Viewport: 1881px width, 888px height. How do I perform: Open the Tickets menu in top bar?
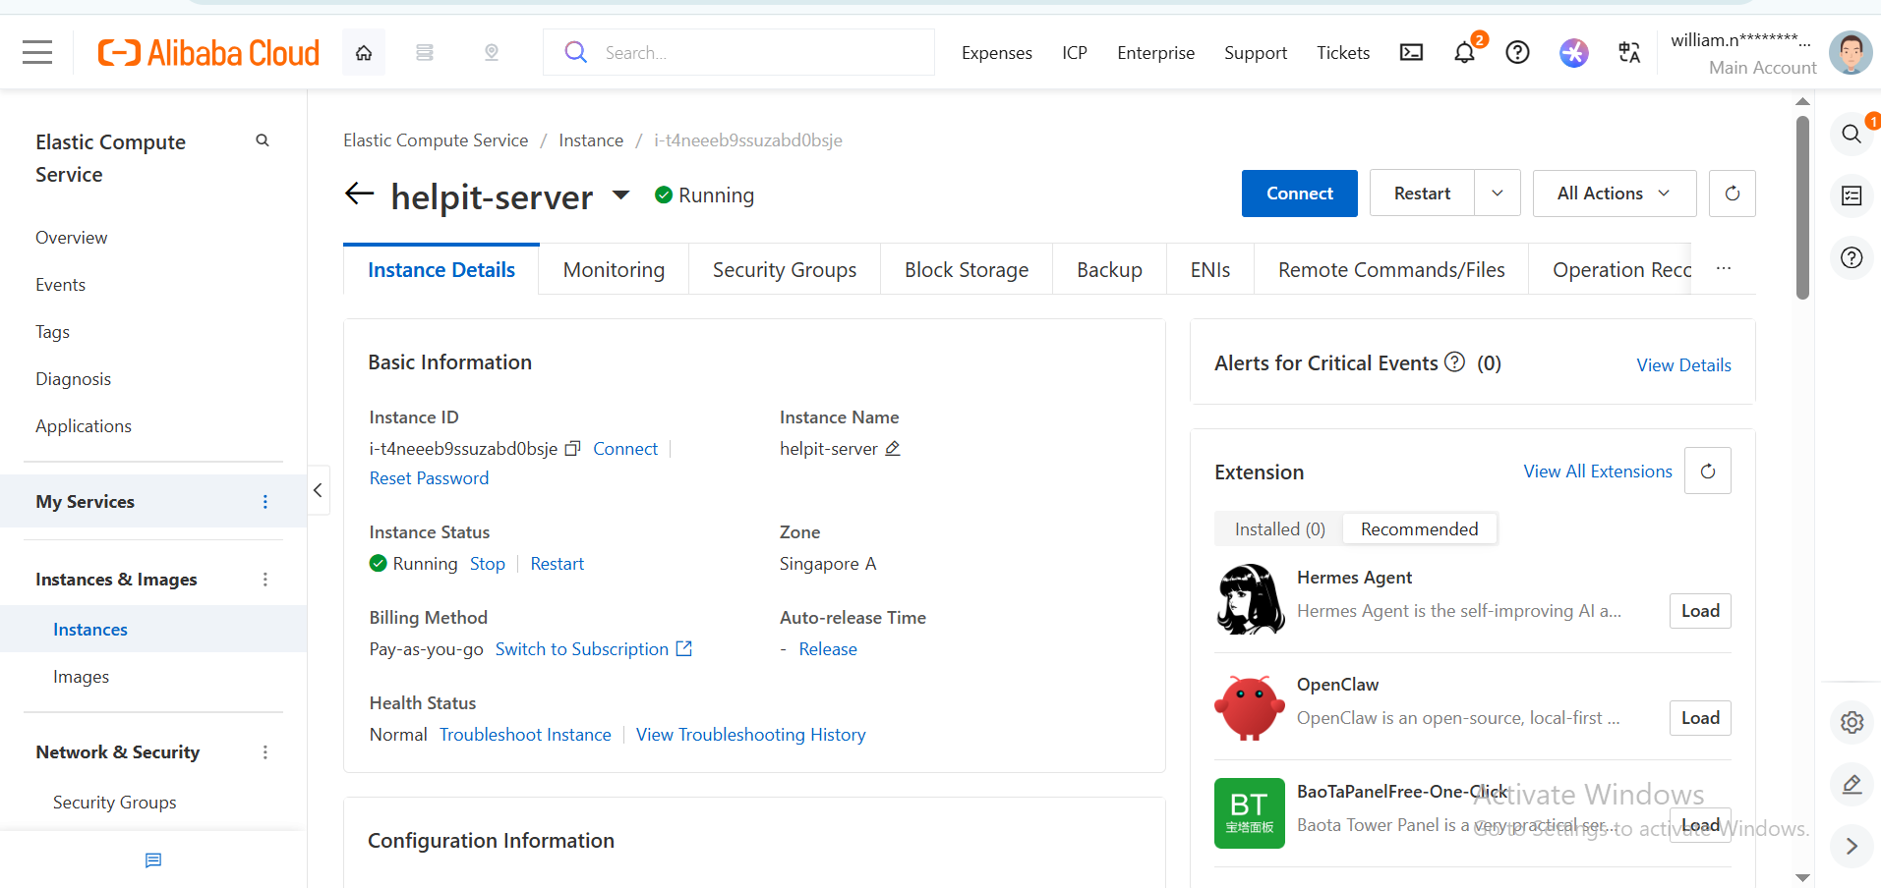(1343, 53)
